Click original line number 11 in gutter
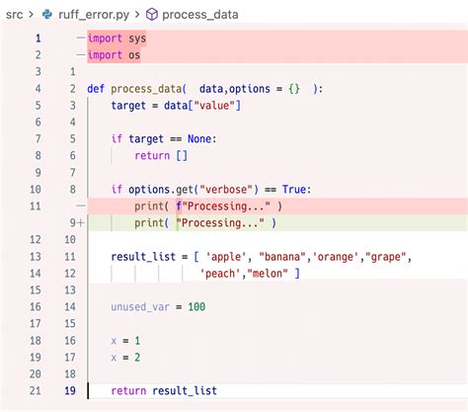468x412 pixels. (36, 206)
